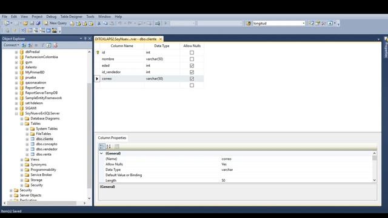Expand the Database Diagrams node
The height and width of the screenshot is (218, 388).
pyautogui.click(x=22, y=119)
